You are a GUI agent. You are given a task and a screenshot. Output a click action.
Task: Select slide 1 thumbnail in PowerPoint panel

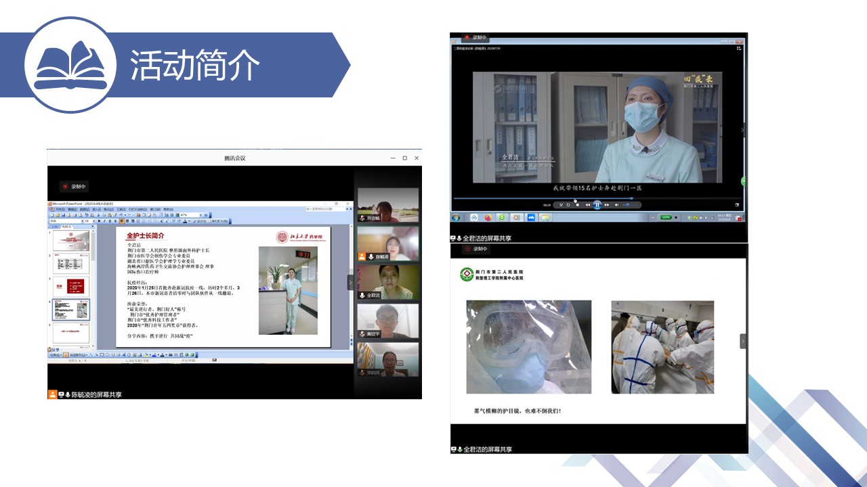pyautogui.click(x=72, y=240)
